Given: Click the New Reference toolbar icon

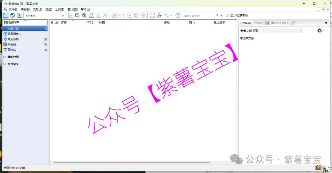Looking at the screenshot, I should (77, 15).
